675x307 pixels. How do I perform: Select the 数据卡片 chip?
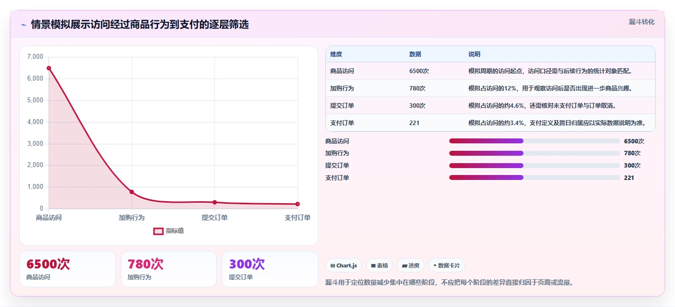click(446, 265)
